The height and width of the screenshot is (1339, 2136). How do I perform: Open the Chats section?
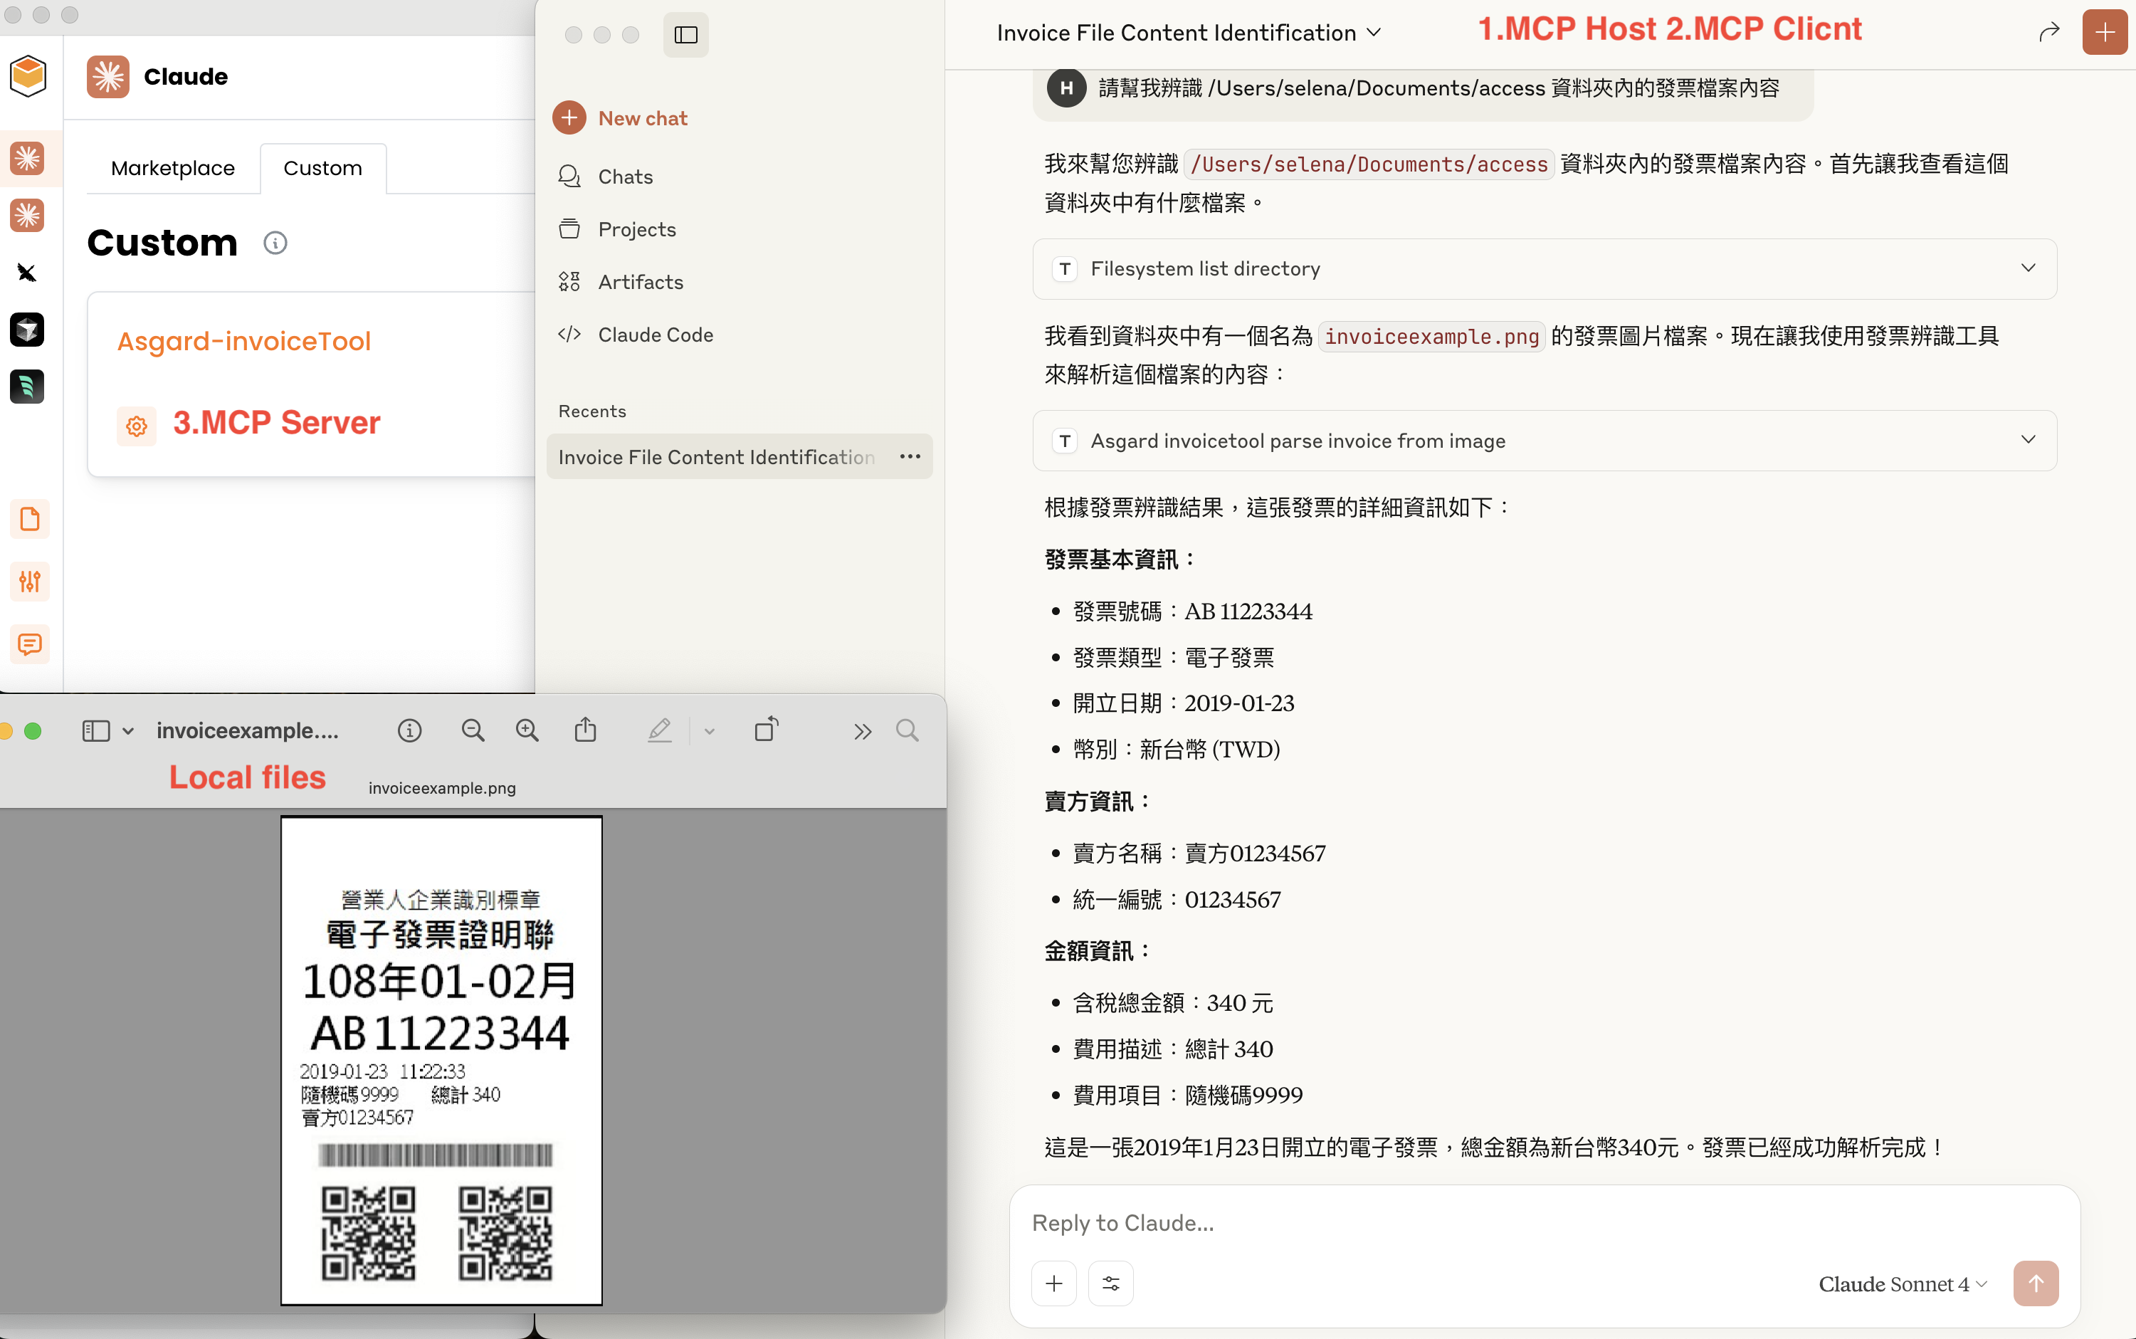(x=624, y=177)
